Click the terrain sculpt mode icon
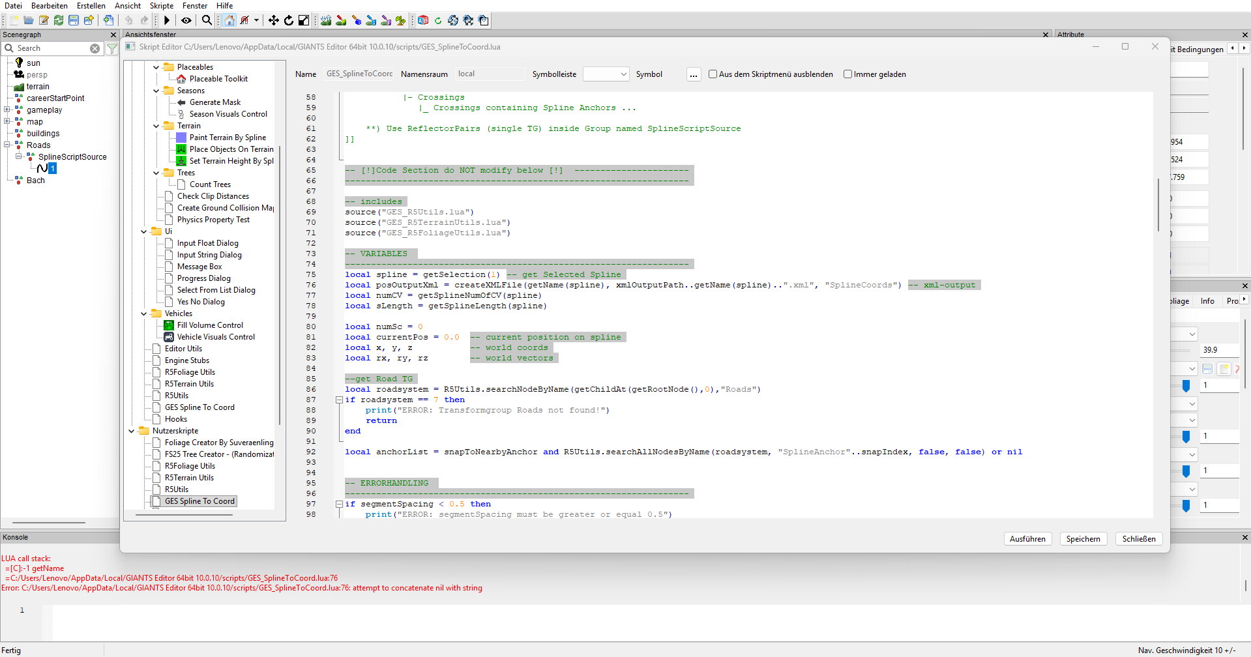 pos(326,20)
